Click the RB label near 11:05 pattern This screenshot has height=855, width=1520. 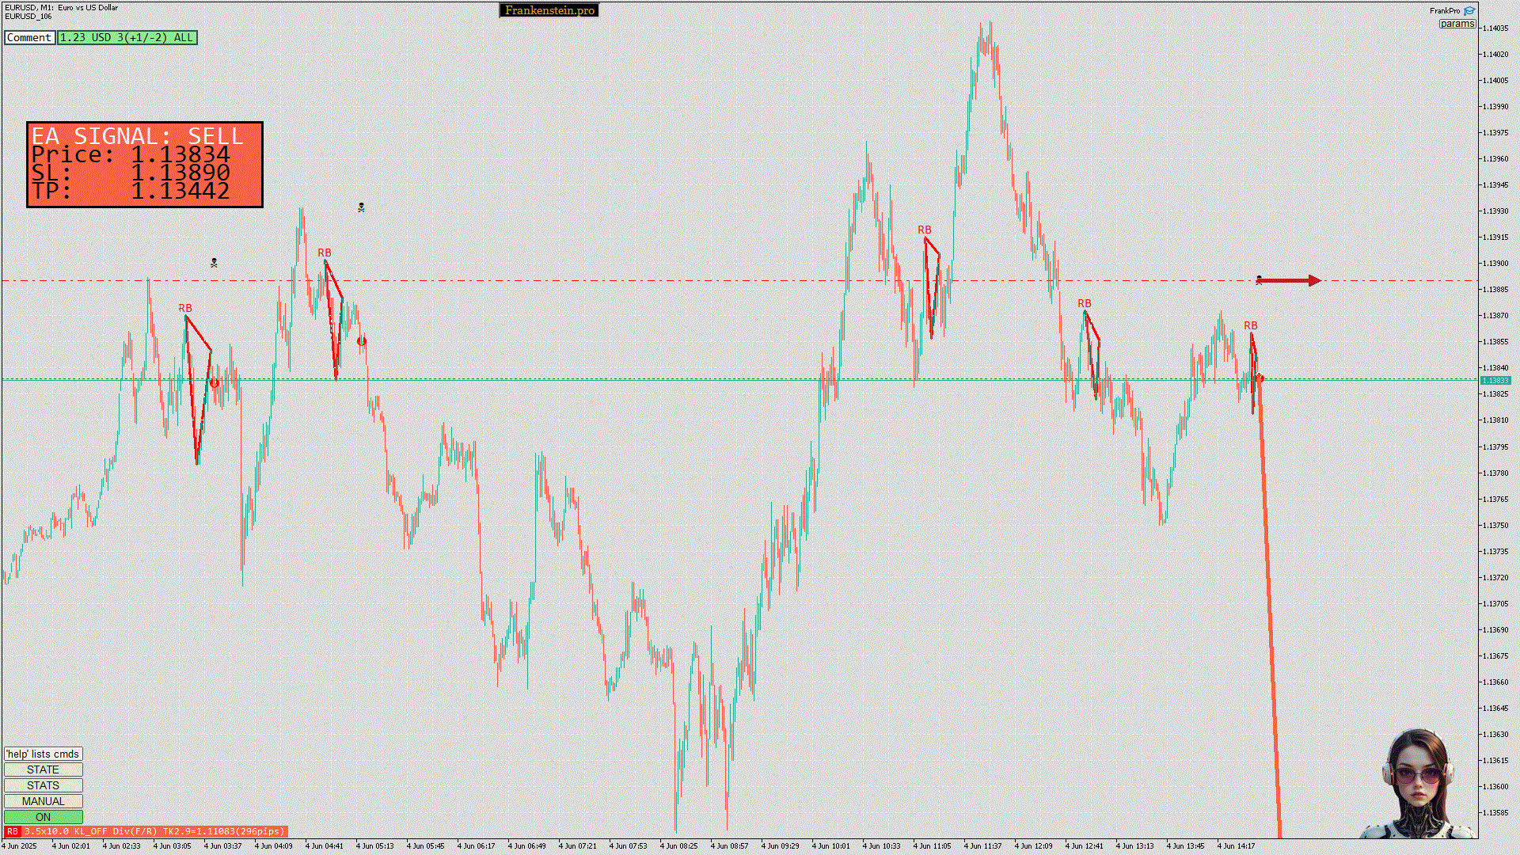pos(924,230)
